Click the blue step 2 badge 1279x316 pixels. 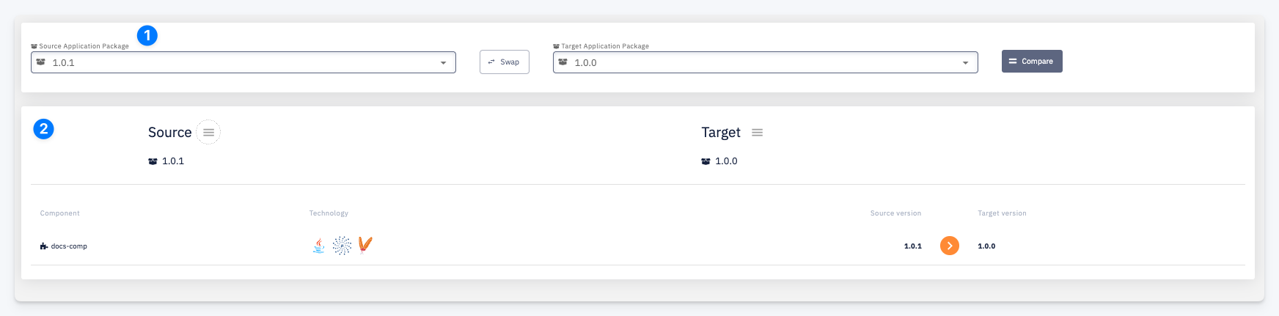43,129
